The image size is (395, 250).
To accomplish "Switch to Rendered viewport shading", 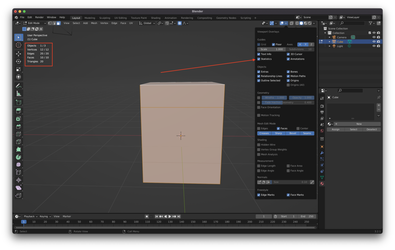I will click(310, 23).
